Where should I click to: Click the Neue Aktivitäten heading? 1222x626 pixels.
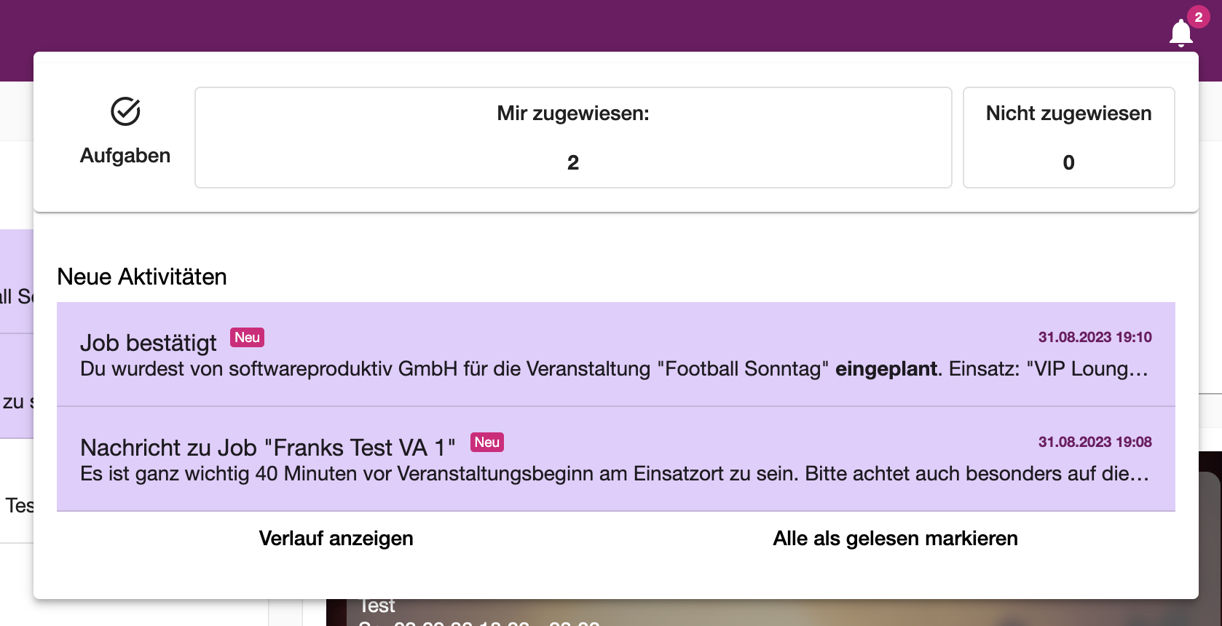pos(142,277)
